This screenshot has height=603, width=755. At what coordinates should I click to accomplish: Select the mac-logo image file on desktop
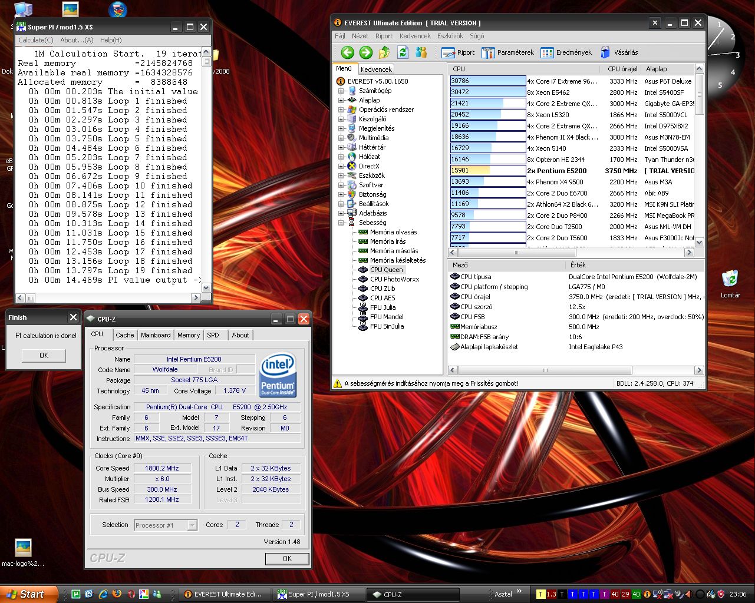23,553
